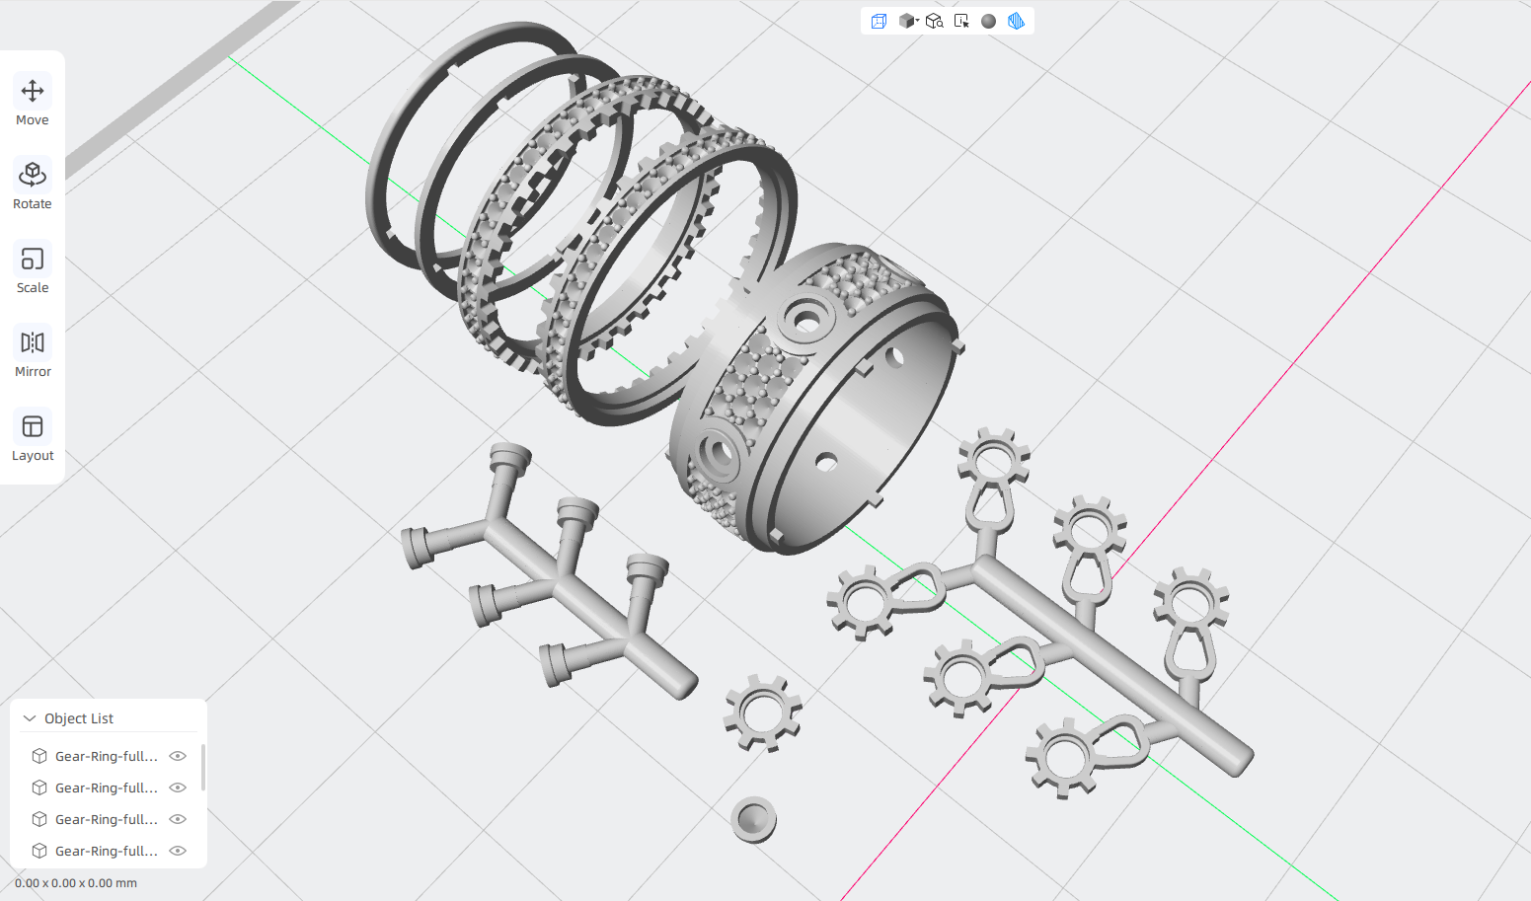Image resolution: width=1531 pixels, height=901 pixels.
Task: Hide the first Gear-Ring-full object
Action: 178,756
